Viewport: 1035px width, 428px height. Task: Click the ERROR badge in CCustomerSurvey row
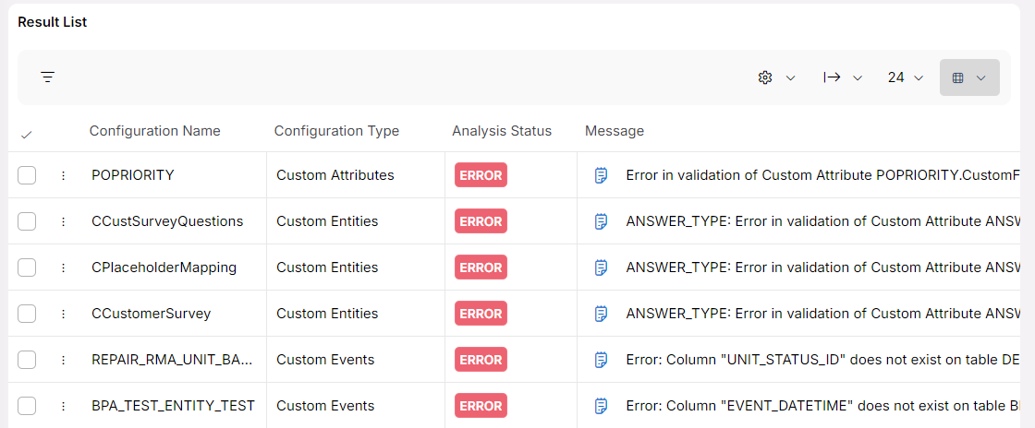(481, 314)
